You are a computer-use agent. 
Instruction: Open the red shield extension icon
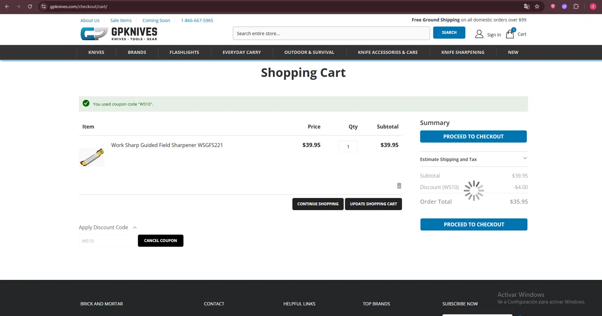(x=553, y=6)
